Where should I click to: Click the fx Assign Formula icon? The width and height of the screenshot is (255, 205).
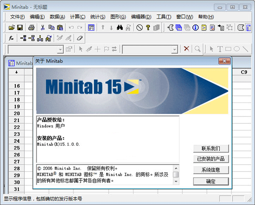coord(11,38)
